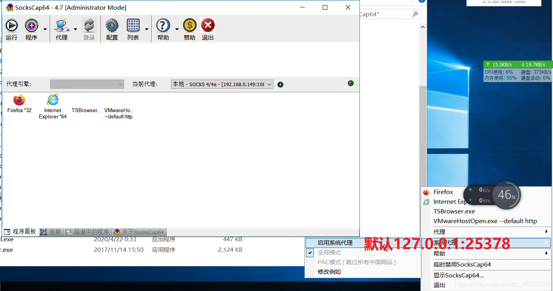
Task: Expand the current proxy (当前代理) dropdown
Action: click(x=269, y=84)
